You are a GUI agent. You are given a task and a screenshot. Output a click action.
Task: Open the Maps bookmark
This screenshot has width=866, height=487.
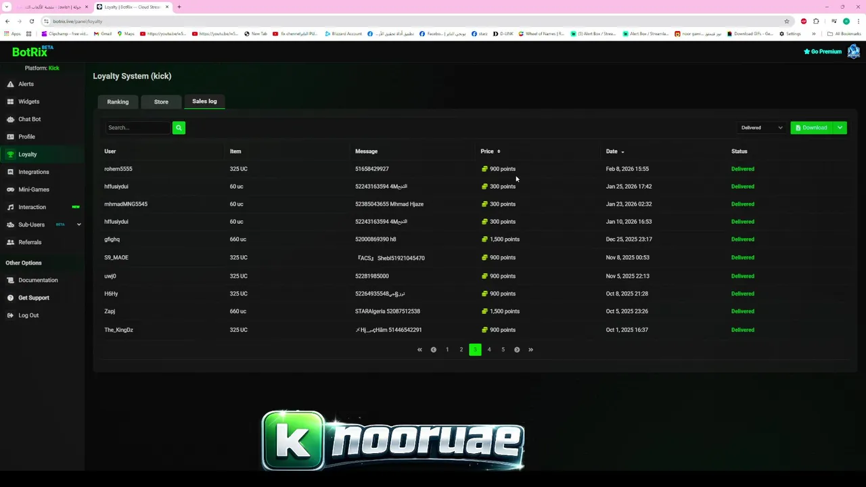(x=126, y=34)
